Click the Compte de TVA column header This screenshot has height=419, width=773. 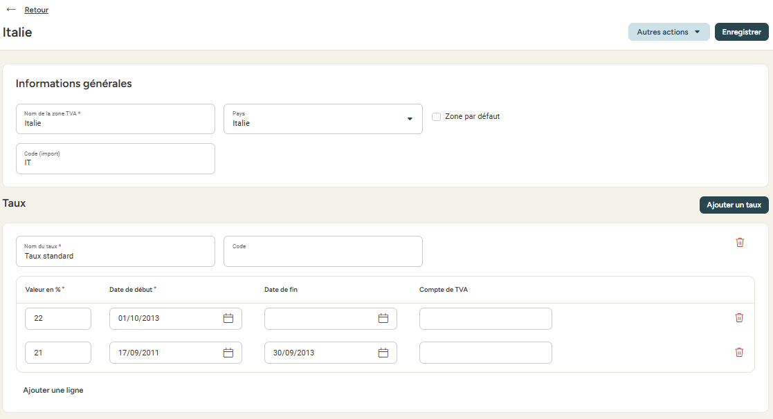click(444, 290)
